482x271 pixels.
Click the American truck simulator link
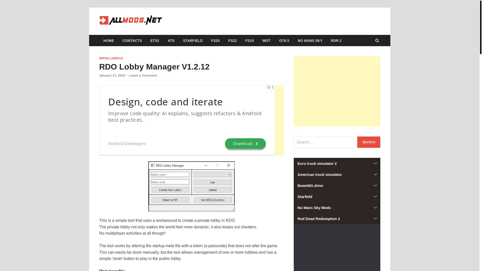320,175
